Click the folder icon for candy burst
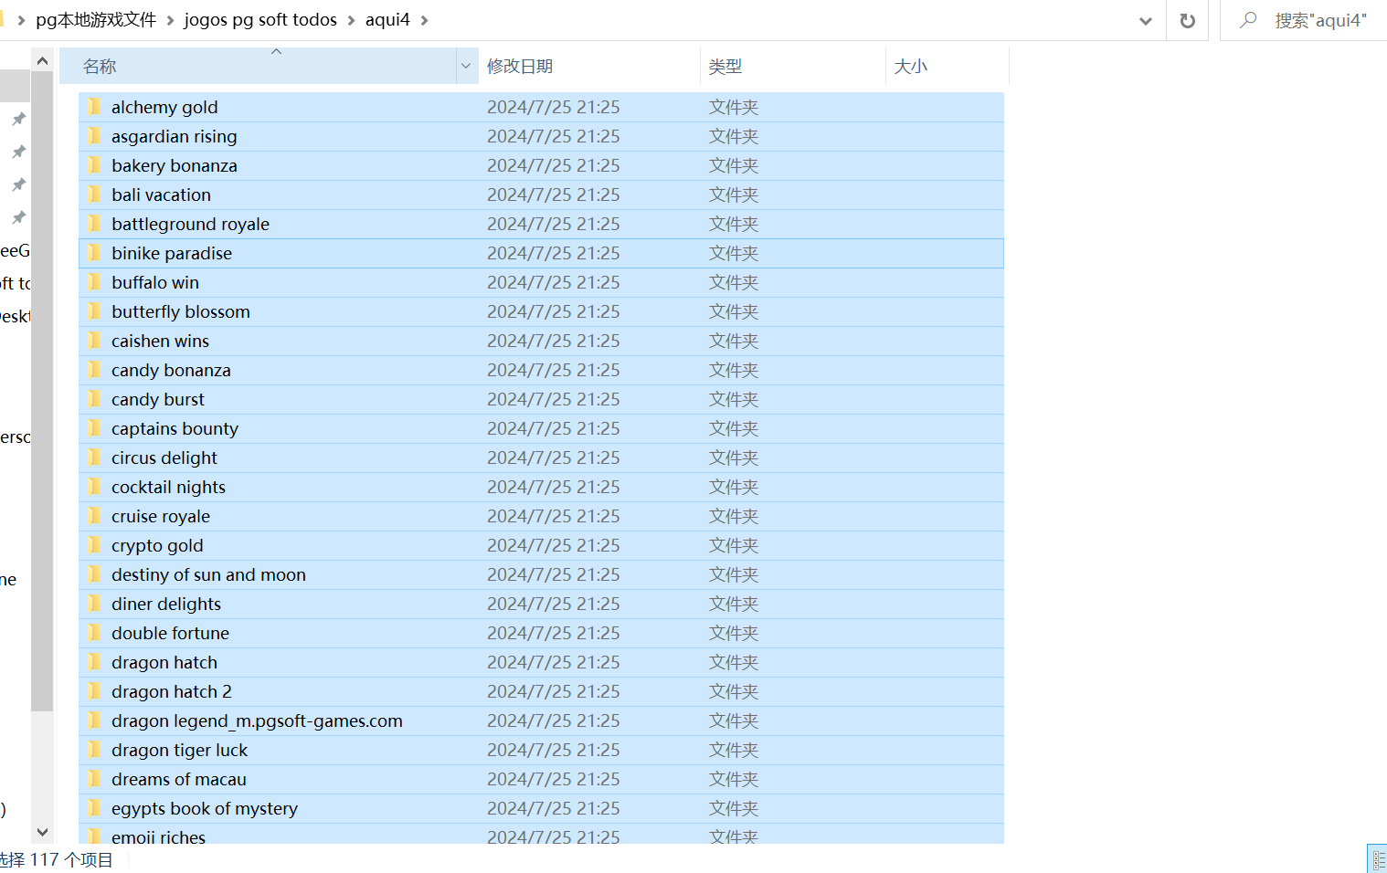The height and width of the screenshot is (873, 1387). click(x=94, y=399)
